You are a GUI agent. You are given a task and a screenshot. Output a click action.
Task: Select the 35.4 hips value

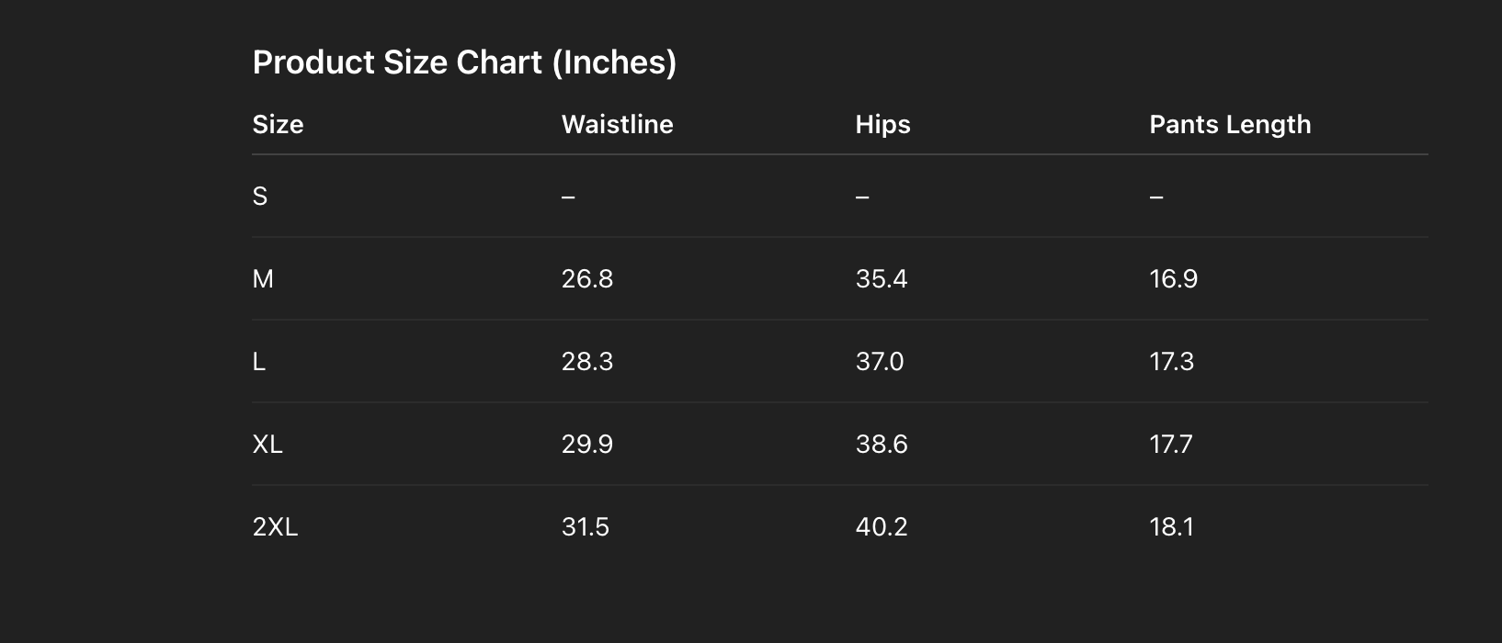pos(882,279)
